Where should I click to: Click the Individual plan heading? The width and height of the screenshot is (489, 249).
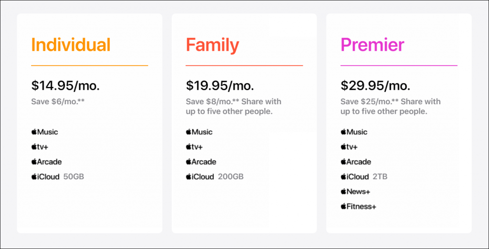[71, 44]
